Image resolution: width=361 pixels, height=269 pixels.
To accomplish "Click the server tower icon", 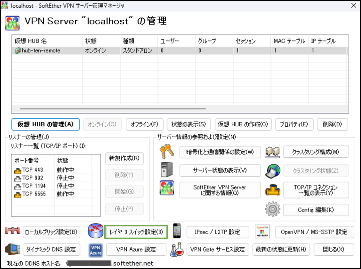I will click(x=167, y=170).
